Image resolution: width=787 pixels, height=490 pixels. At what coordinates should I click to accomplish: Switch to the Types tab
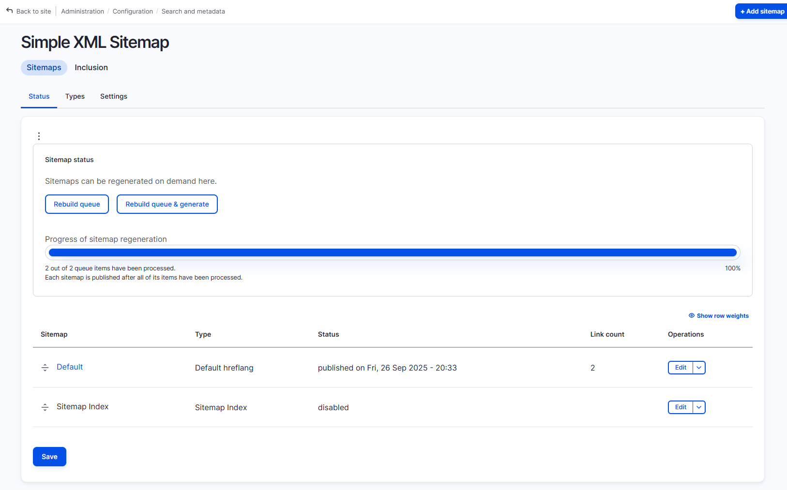click(x=75, y=96)
